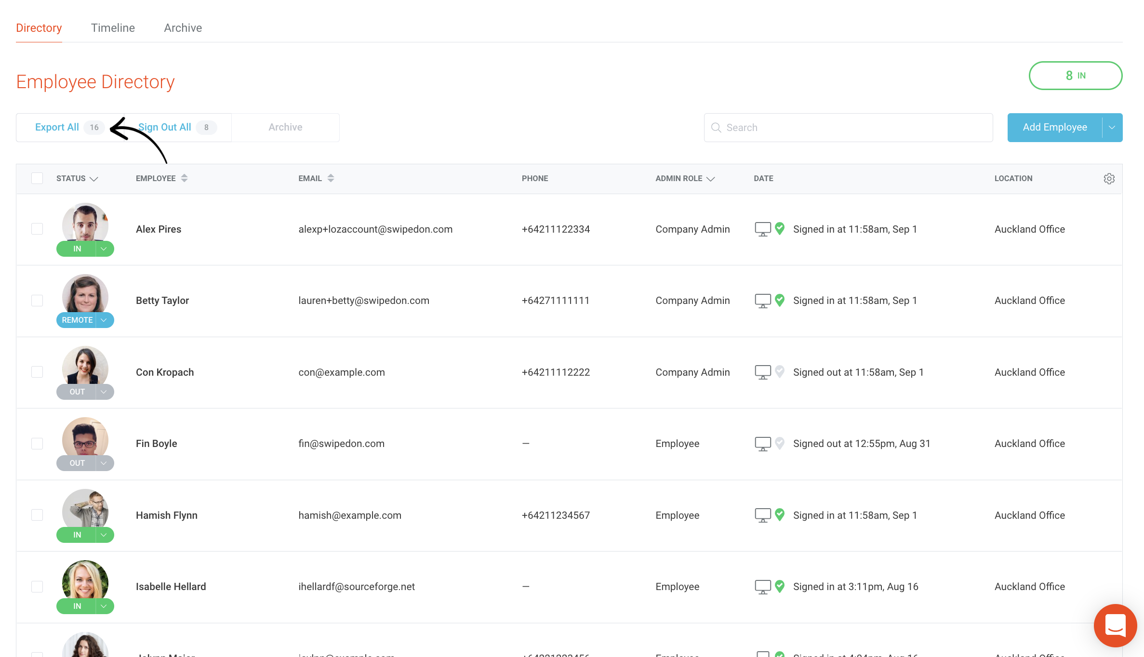Screen dimensions: 1144x657
Task: Open Alex Pires's profile photo
Action: pyautogui.click(x=85, y=223)
